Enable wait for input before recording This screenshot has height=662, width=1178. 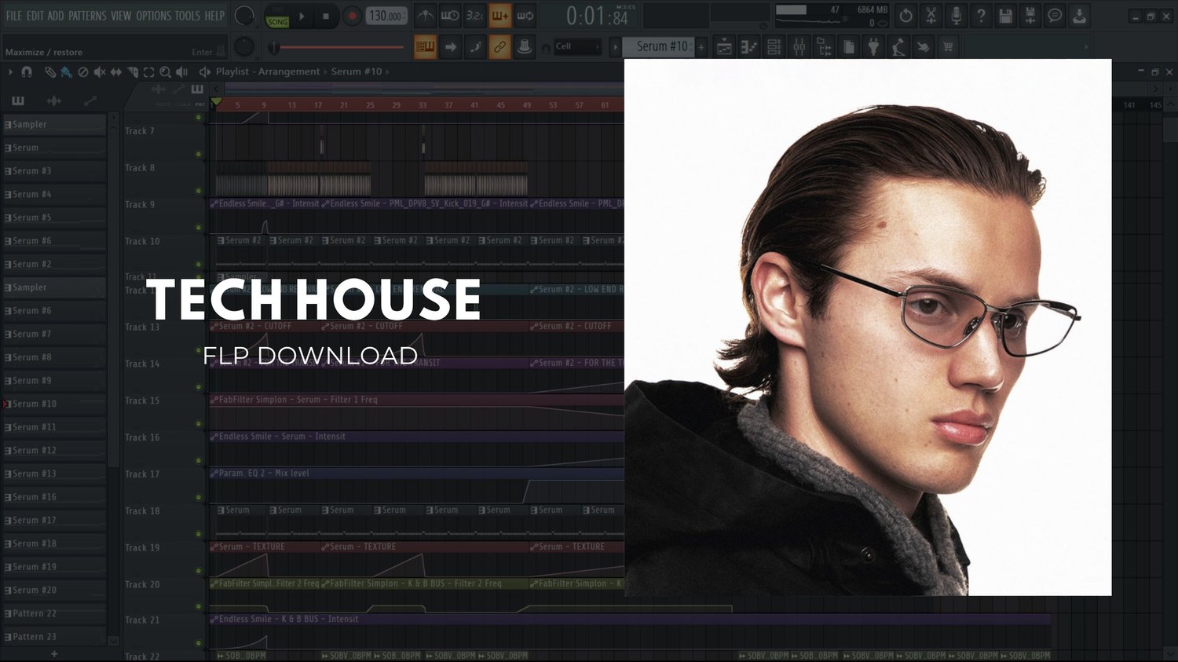450,16
